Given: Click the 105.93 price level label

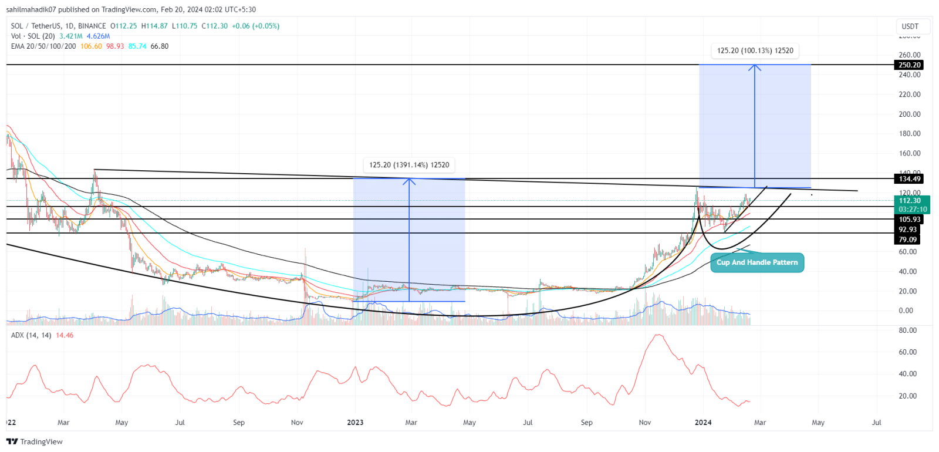Looking at the screenshot, I should coord(909,220).
